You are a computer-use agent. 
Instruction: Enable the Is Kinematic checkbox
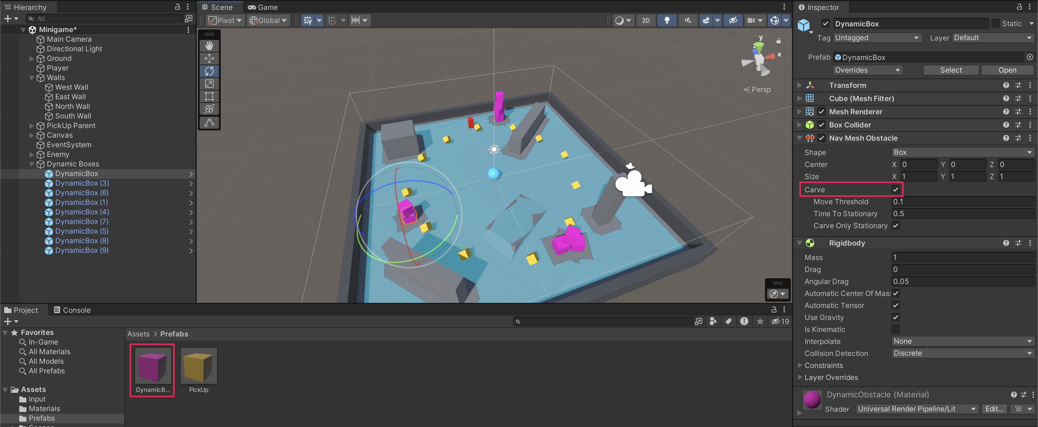[x=895, y=329]
